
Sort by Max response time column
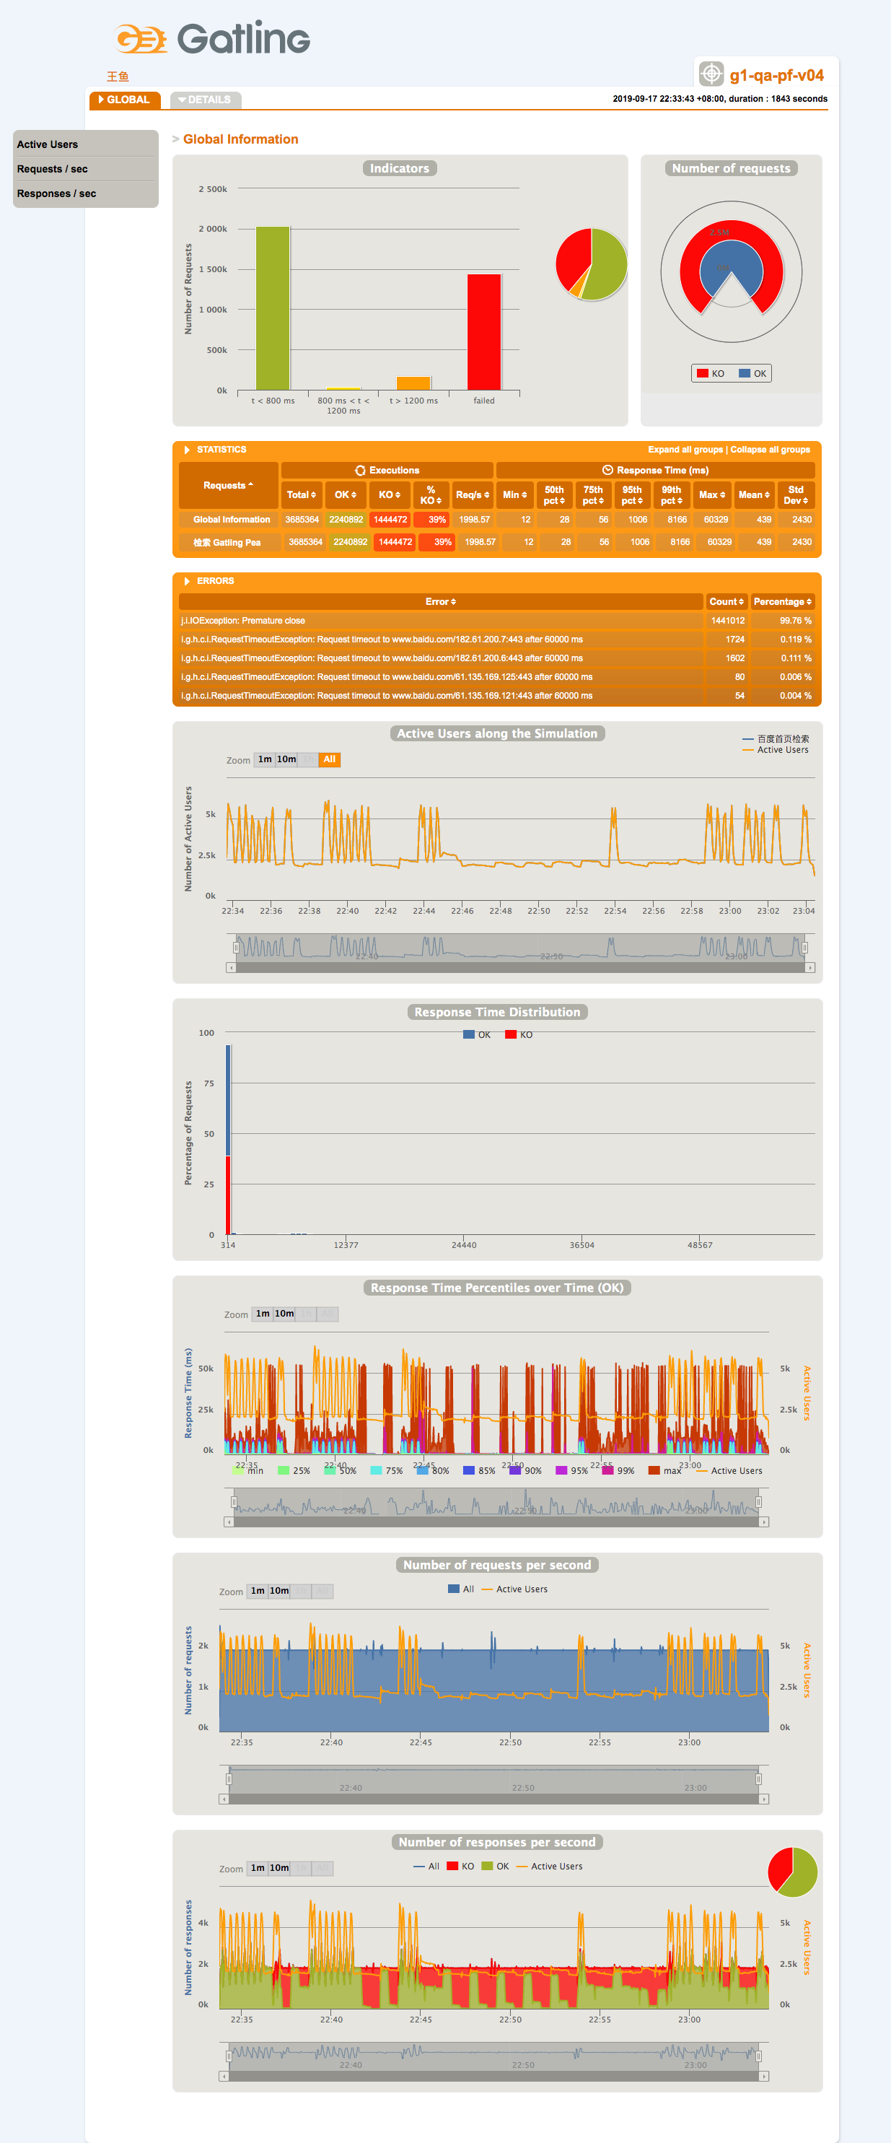712,495
